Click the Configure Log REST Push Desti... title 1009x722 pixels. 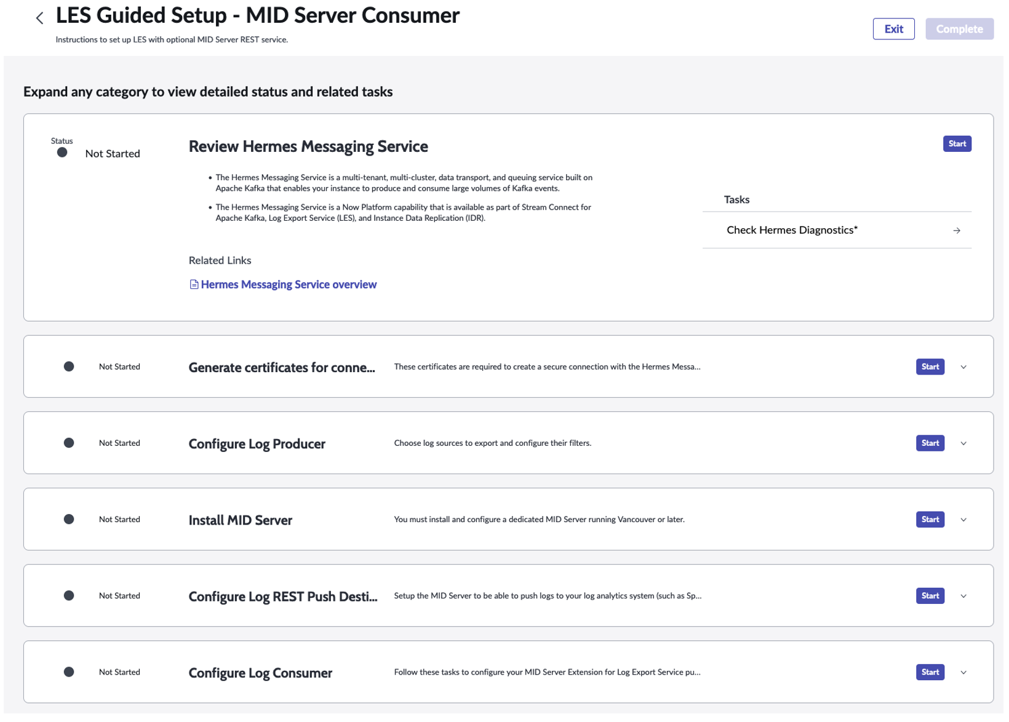click(283, 597)
